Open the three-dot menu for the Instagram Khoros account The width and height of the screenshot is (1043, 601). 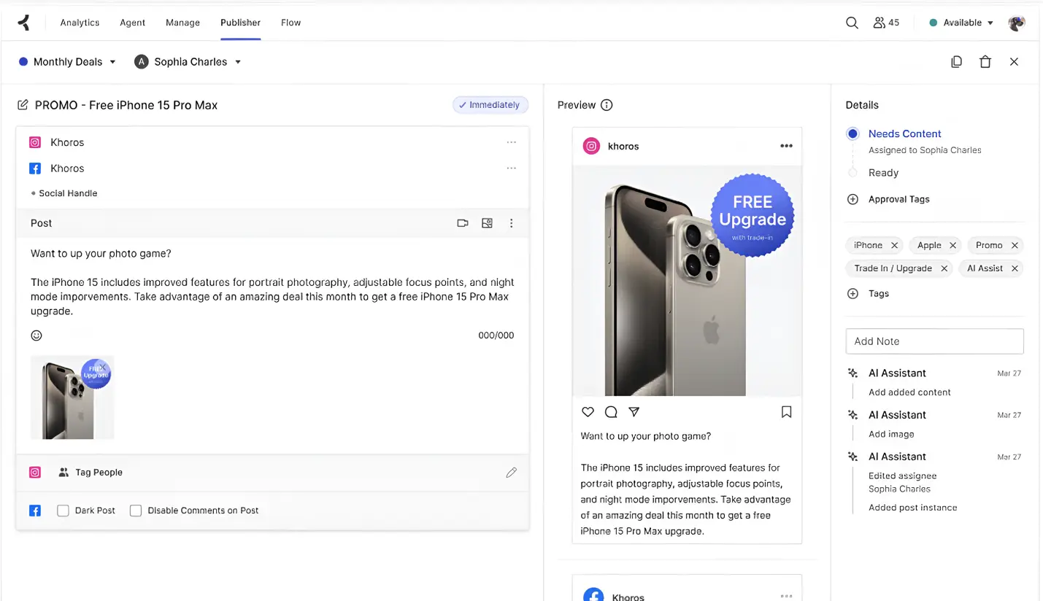click(x=512, y=142)
